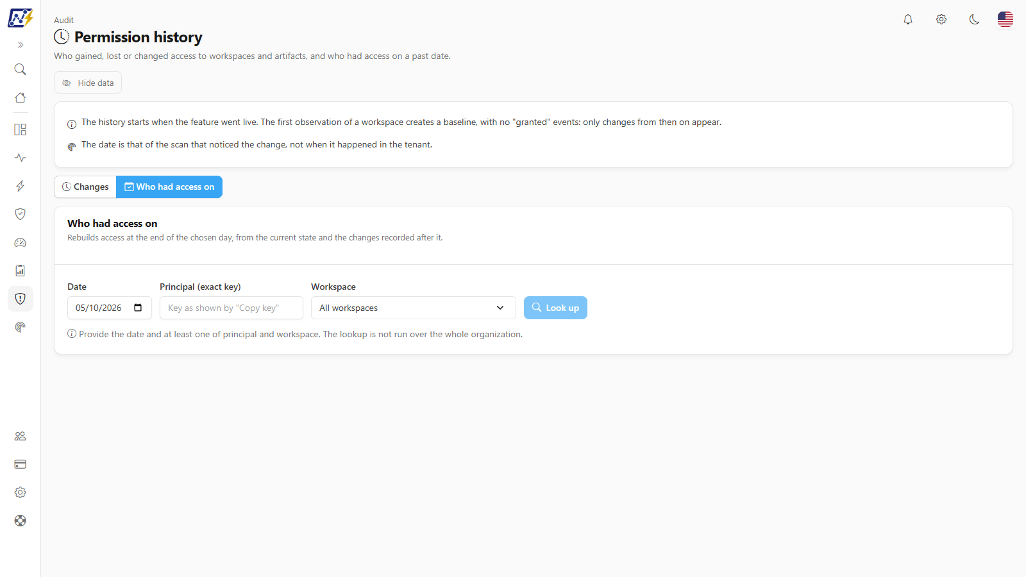1026x577 pixels.
Task: Click the fingerprint icon beside scan-date note
Action: pos(72,147)
